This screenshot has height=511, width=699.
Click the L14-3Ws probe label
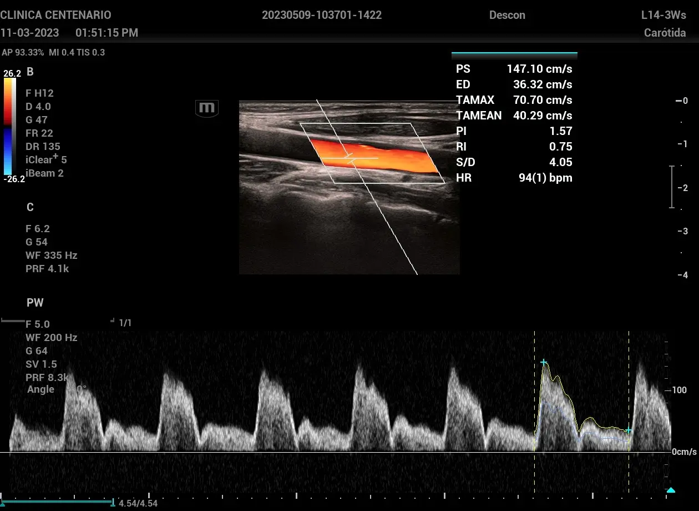(663, 15)
